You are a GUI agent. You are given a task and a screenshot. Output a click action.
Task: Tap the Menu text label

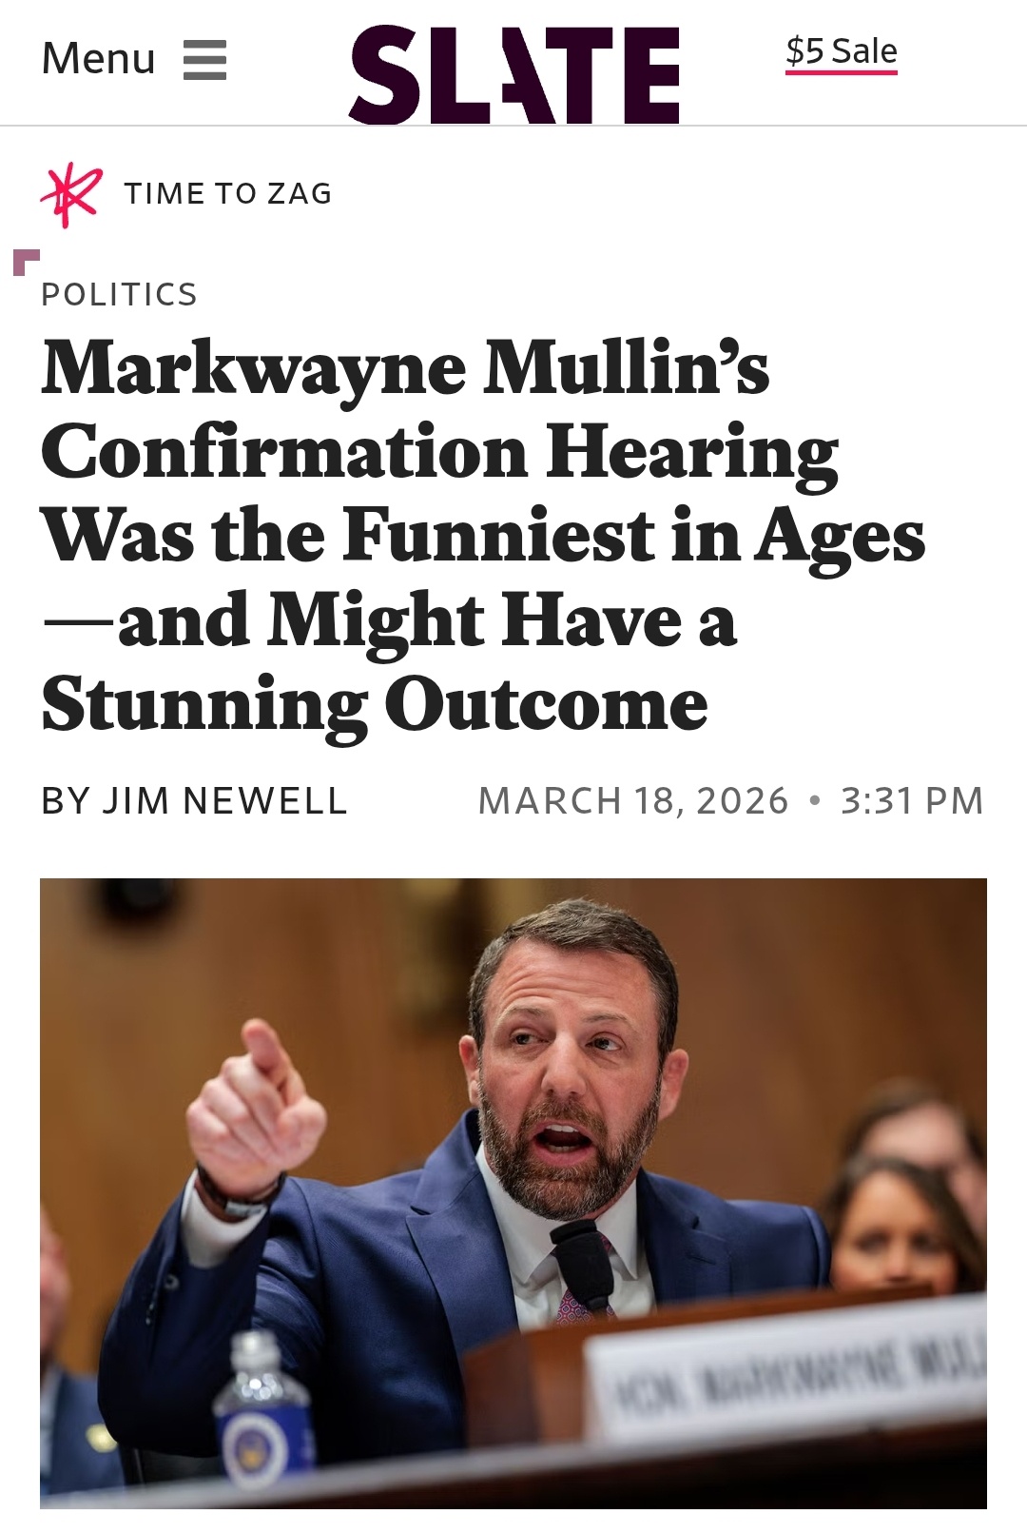98,59
